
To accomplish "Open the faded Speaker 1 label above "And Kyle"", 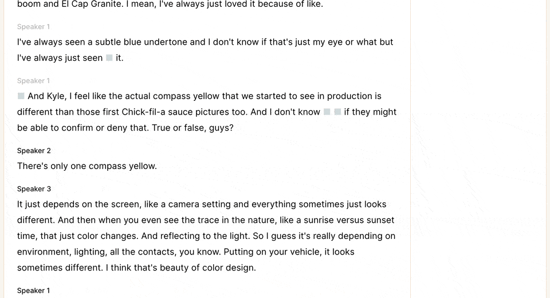I will click(34, 81).
